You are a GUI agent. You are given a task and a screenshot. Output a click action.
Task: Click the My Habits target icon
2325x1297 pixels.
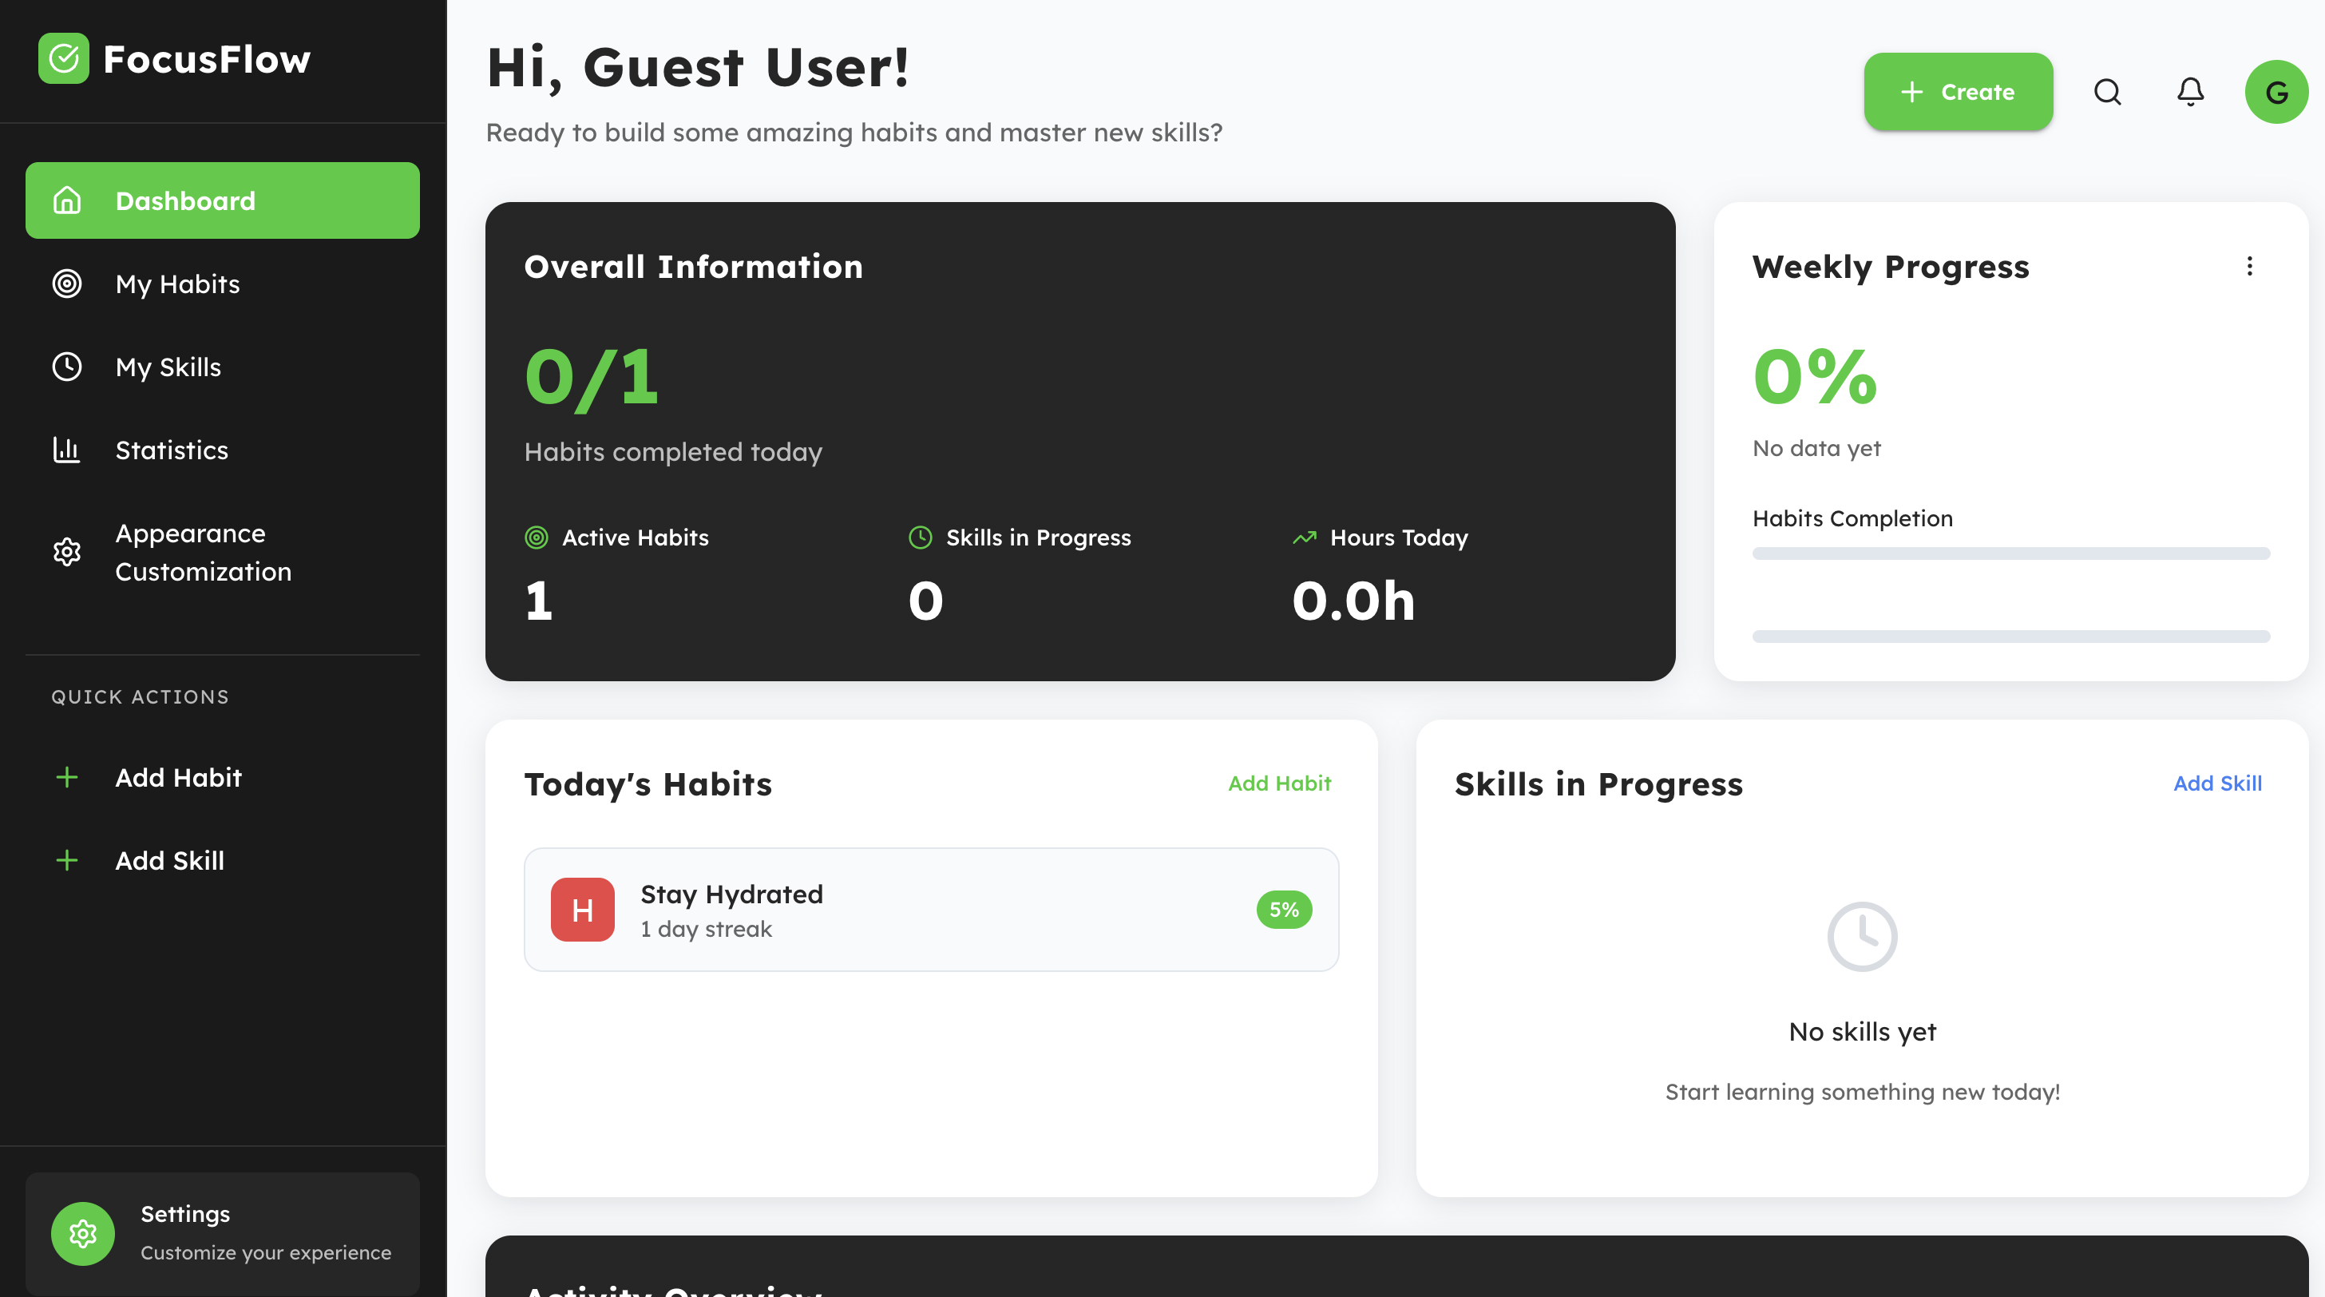click(67, 284)
